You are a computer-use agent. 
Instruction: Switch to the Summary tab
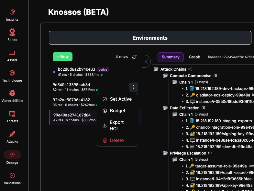[171, 57]
